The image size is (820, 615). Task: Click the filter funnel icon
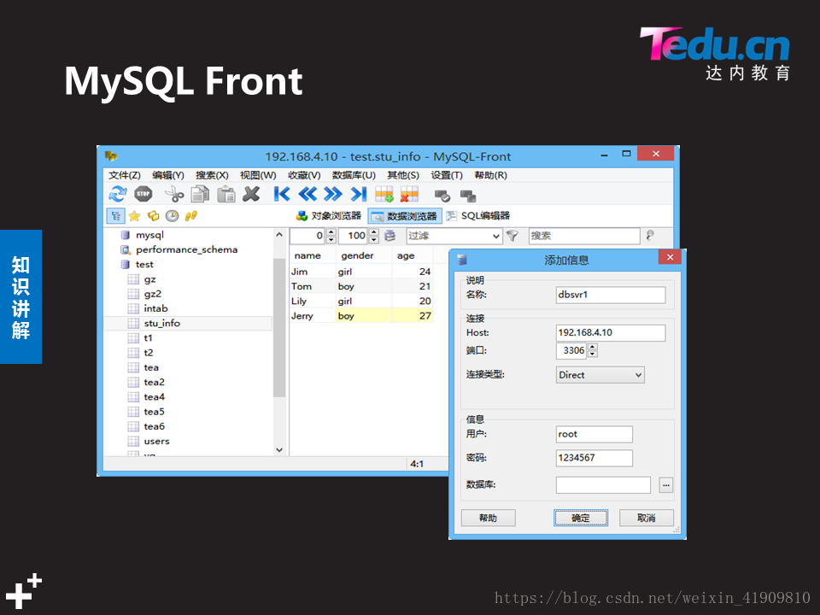click(512, 236)
